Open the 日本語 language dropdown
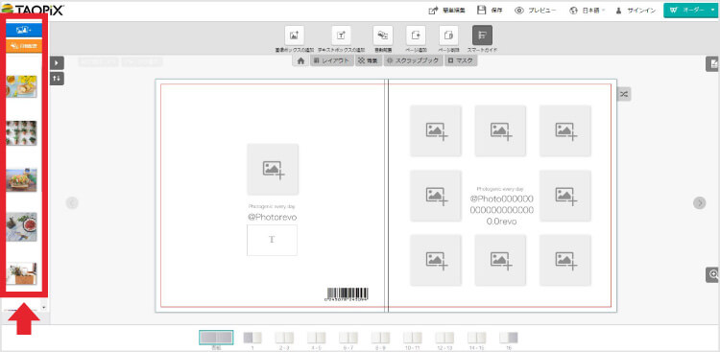Screen dimensions: 720x352 pyautogui.click(x=588, y=11)
